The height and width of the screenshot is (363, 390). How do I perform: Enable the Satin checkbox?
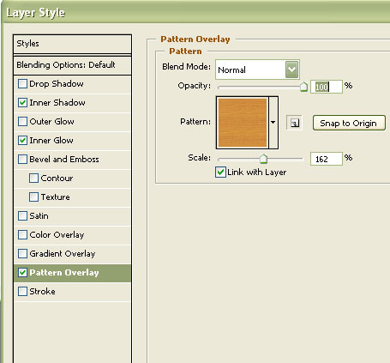[22, 216]
